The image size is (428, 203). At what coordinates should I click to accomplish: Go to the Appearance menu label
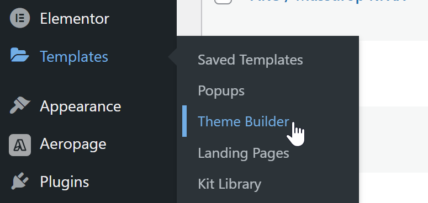coord(81,106)
